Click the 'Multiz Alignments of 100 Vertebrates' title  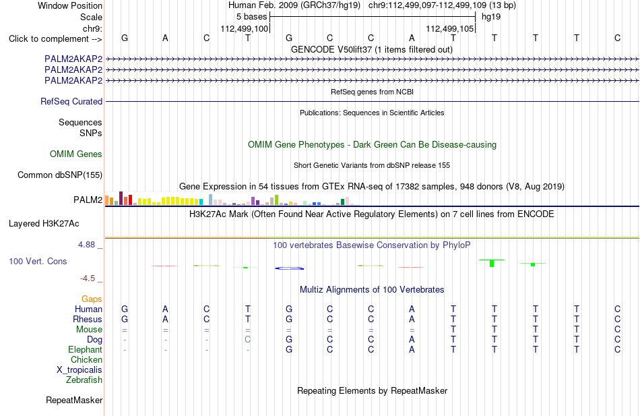pyautogui.click(x=372, y=290)
